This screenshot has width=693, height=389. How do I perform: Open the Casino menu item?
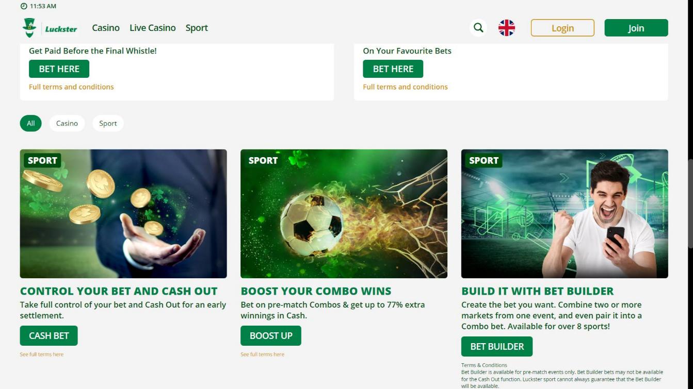click(x=106, y=28)
